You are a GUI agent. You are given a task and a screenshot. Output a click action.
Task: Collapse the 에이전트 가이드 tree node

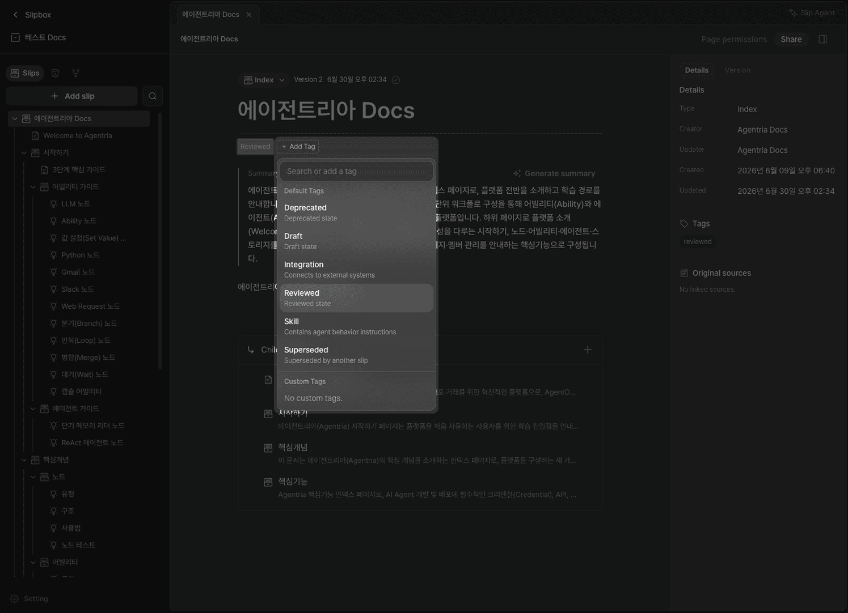[33, 408]
